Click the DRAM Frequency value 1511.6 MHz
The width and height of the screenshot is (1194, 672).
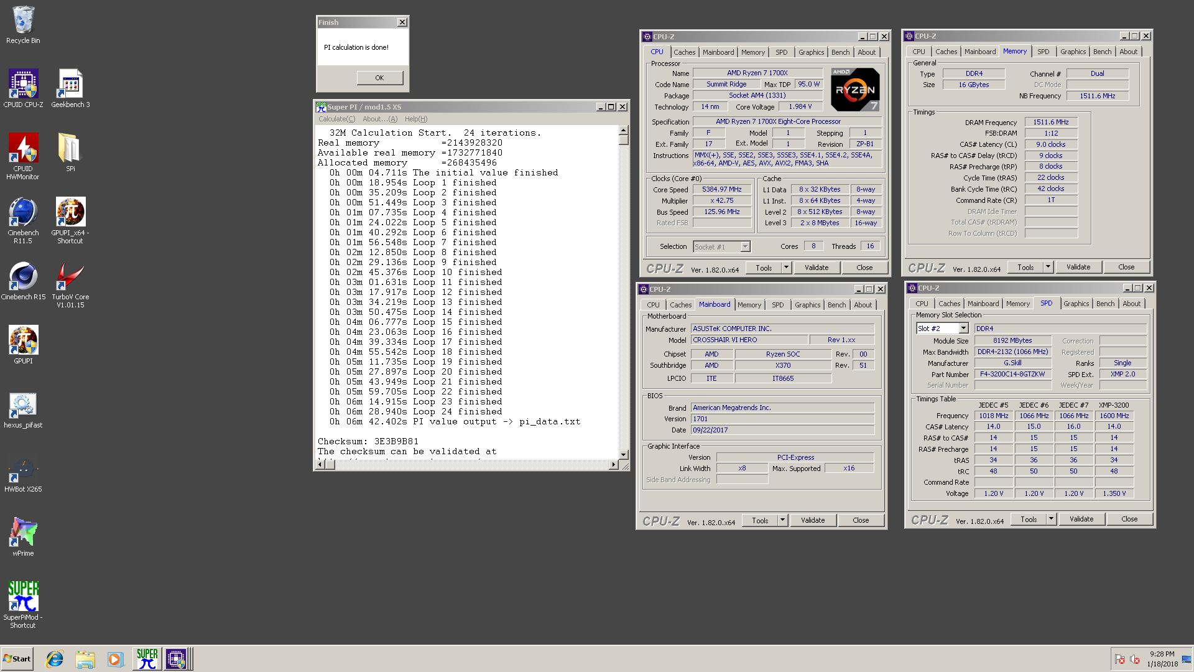click(x=1050, y=122)
